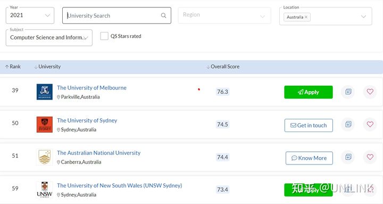383x204 pixels.
Task: Click the search magnifier icon
Action: 163,15
